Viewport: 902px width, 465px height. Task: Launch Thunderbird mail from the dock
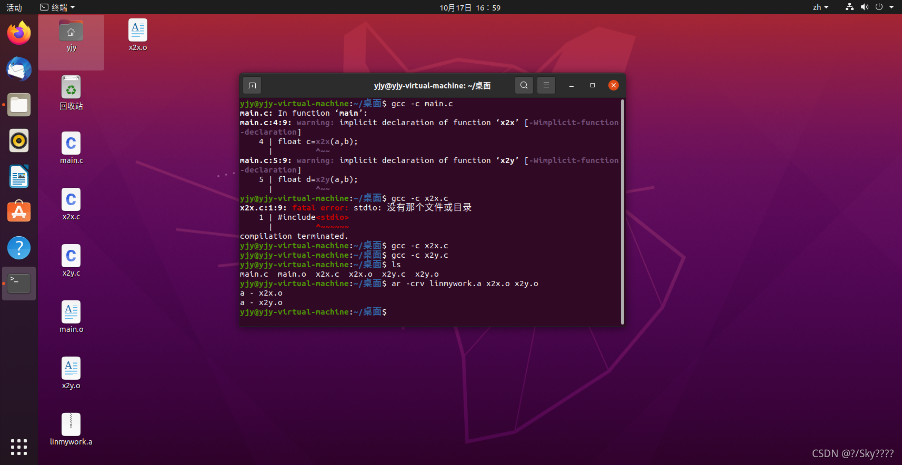[19, 69]
